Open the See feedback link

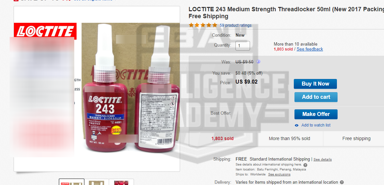(310, 49)
